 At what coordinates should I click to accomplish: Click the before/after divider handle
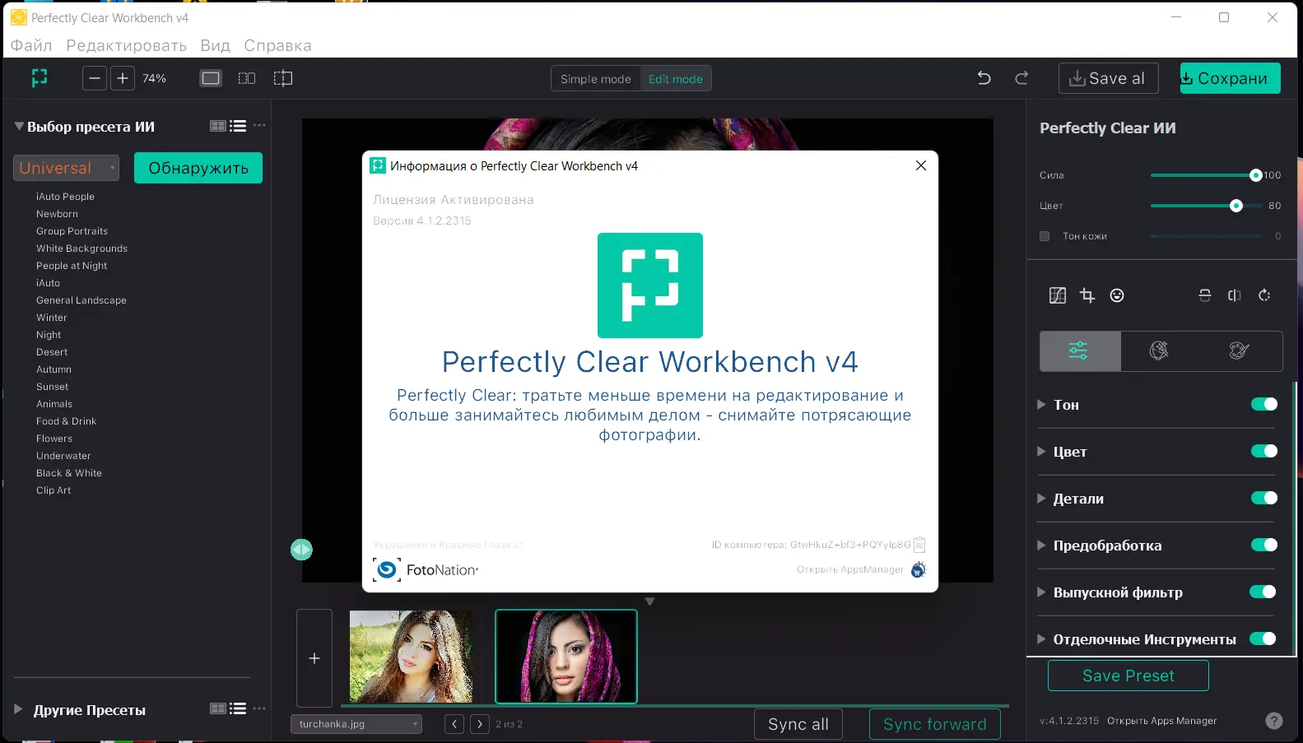click(x=301, y=550)
